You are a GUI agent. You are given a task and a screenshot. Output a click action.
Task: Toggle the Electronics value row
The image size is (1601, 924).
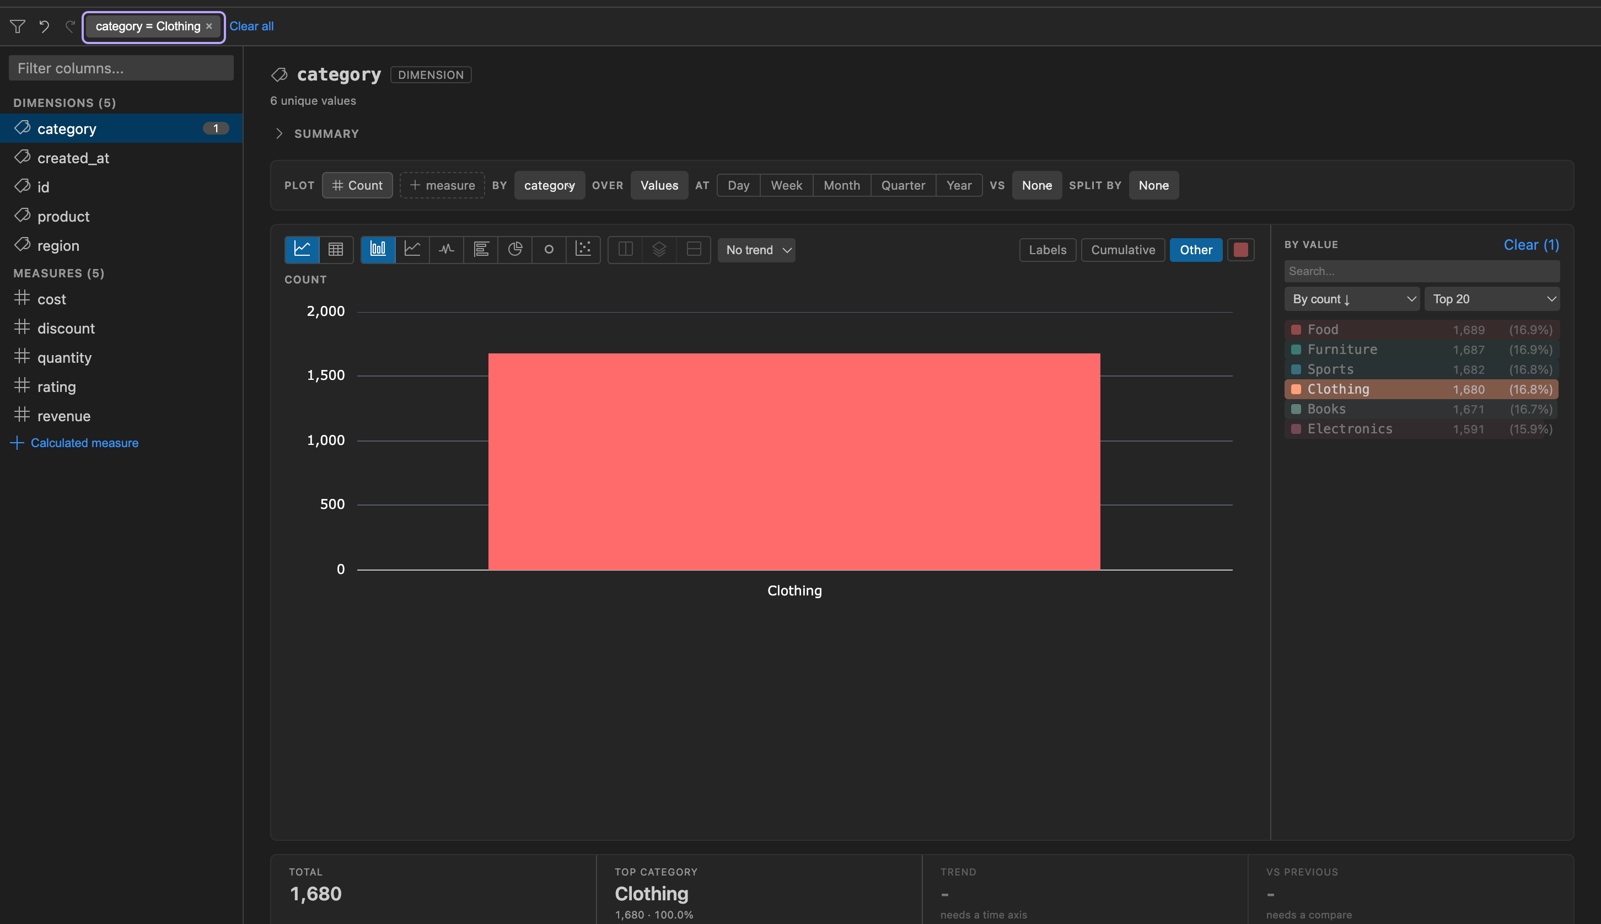pos(1421,429)
